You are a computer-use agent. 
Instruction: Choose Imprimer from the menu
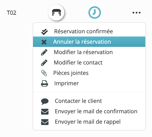[x=89, y=83]
